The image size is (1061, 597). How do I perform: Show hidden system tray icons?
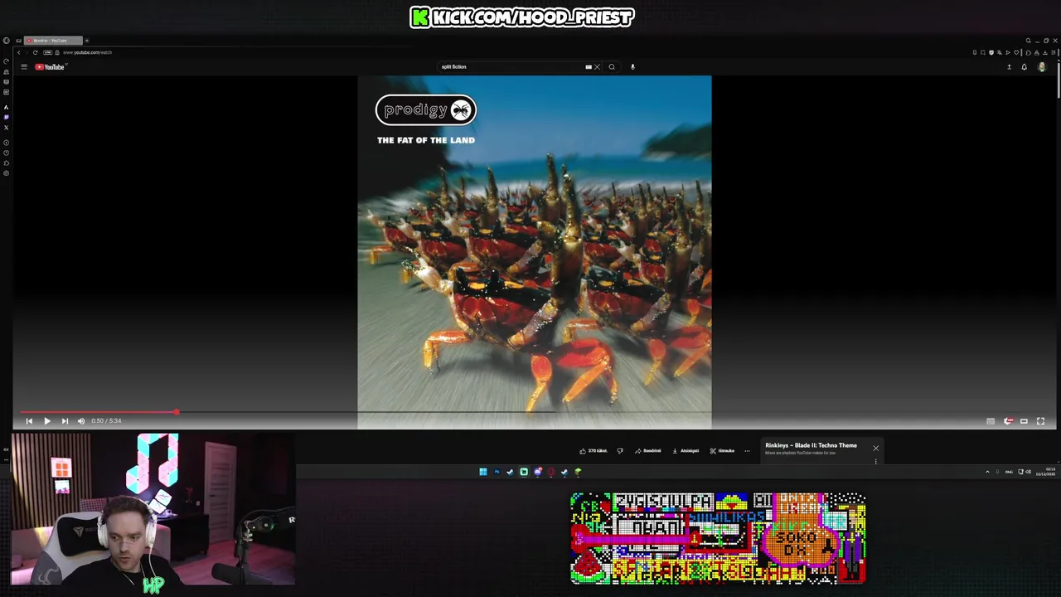coord(987,472)
